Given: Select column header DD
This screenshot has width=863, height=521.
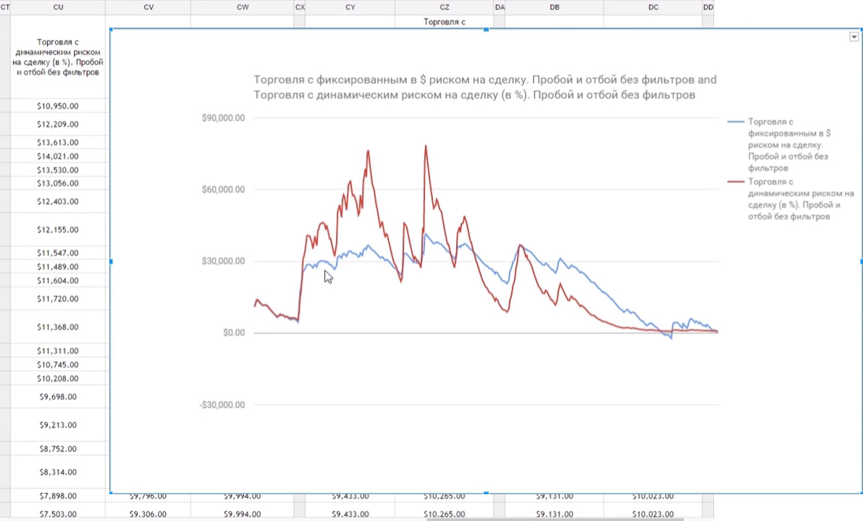Looking at the screenshot, I should pyautogui.click(x=708, y=7).
